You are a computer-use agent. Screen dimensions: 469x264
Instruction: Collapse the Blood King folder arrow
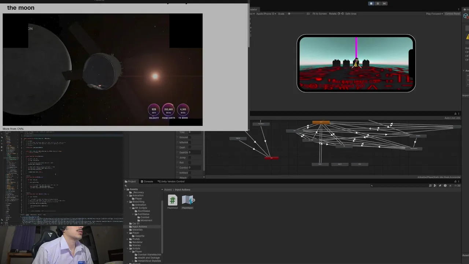click(128, 202)
